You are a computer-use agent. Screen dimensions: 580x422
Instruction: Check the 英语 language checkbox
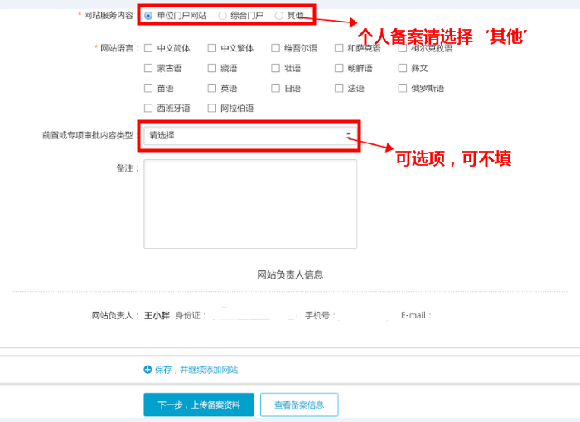[x=212, y=88]
